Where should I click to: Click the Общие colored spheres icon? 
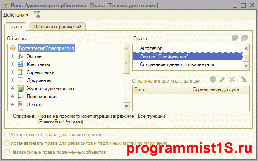(20, 56)
